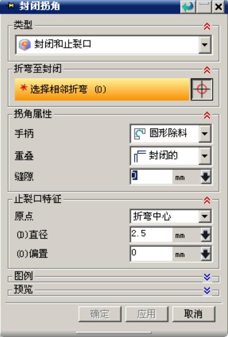Collapse the 拐角属性 section
Image resolution: width=228 pixels, height=337 pixels.
click(207, 115)
